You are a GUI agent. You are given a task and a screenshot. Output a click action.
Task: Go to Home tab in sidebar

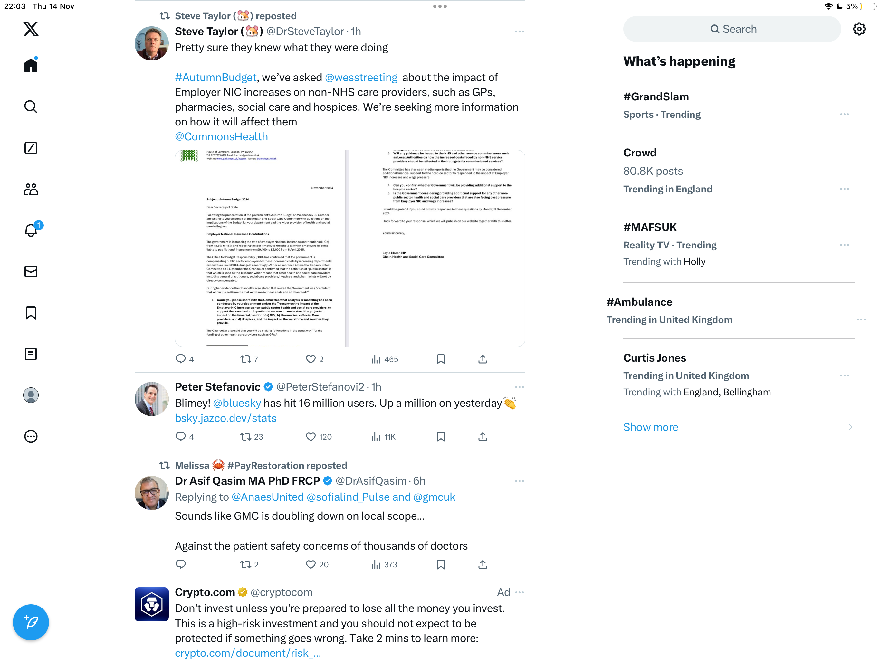[31, 65]
